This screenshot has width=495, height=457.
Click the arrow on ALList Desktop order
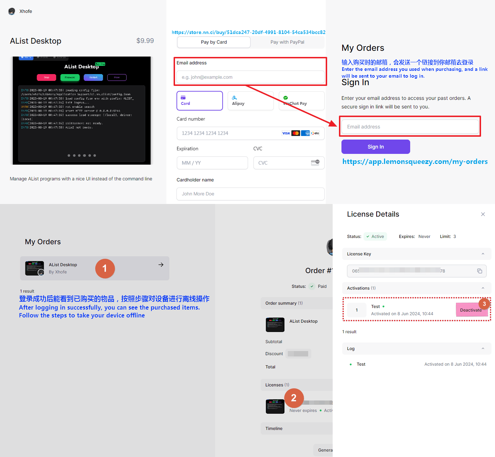pyautogui.click(x=161, y=265)
